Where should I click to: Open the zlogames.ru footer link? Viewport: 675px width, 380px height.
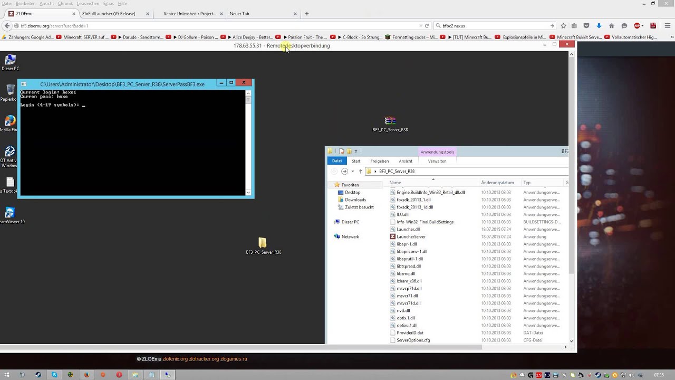[233, 359]
